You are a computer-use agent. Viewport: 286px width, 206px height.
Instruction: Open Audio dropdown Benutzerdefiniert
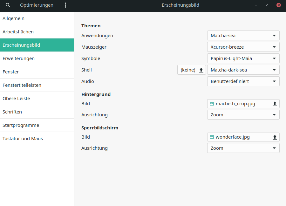[x=243, y=81]
